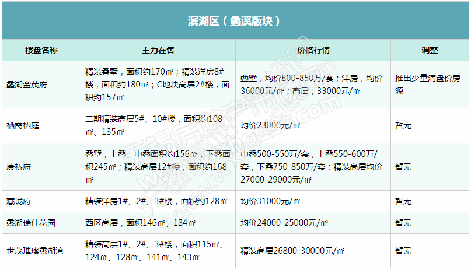The image size is (471, 270).
Task: Click the 均价31000元/㎡ price cell
Action: tap(270, 201)
